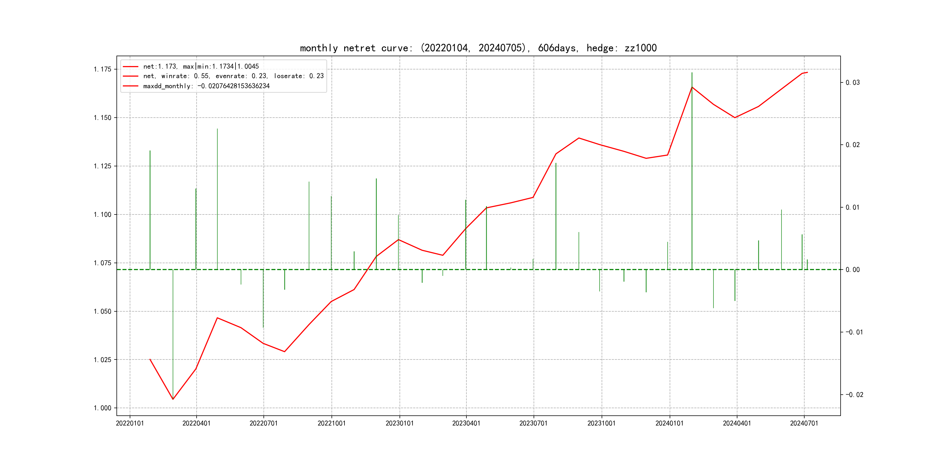
Task: Click the legend entry showing winrate 0.55
Action: point(233,76)
